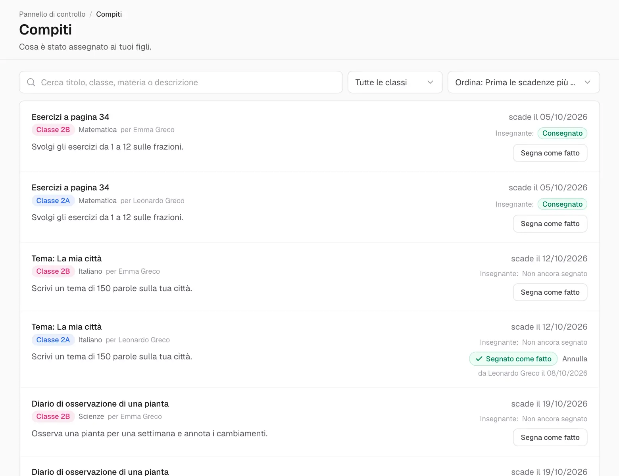619x476 pixels.
Task: Click 'Non ancora segnato' on the Scienze task
Action: coord(555,419)
